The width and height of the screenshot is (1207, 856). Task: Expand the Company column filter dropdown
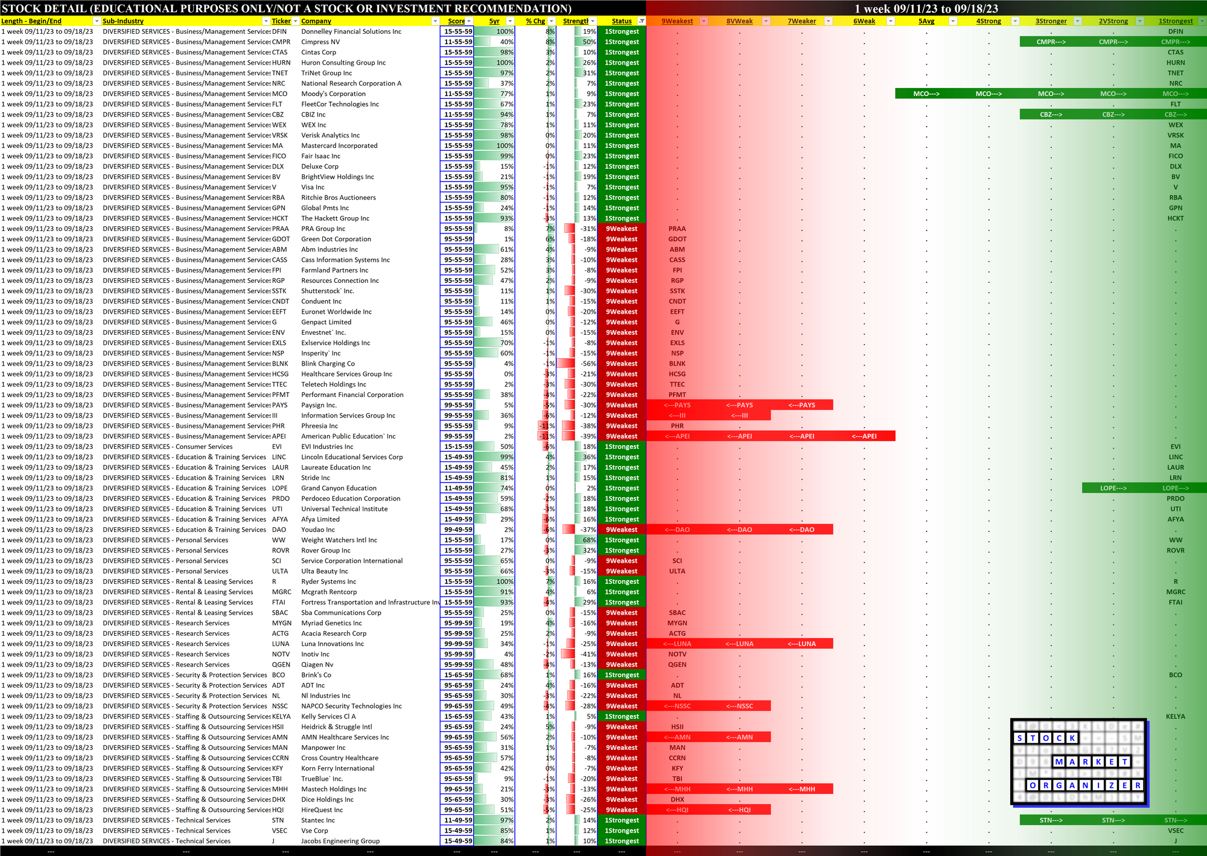point(435,21)
